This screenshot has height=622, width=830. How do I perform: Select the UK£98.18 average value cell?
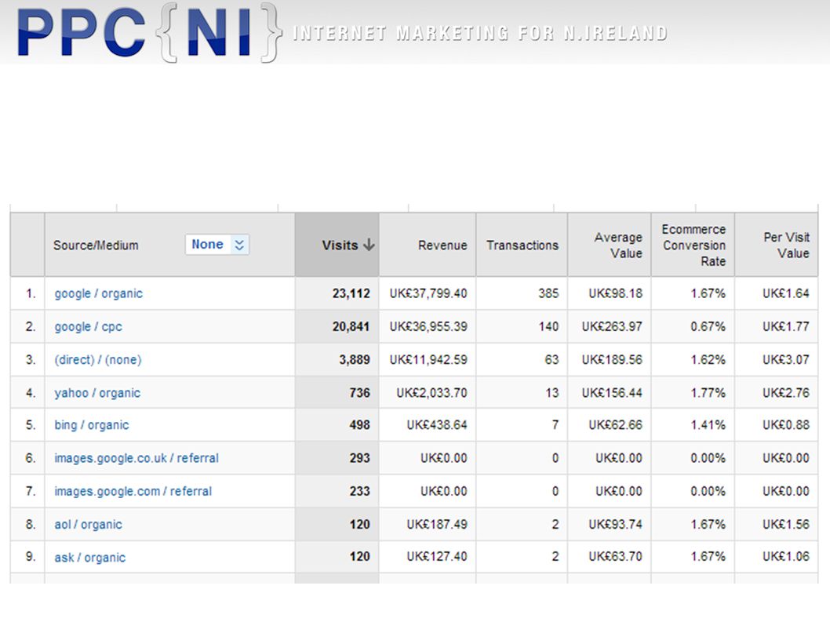610,293
